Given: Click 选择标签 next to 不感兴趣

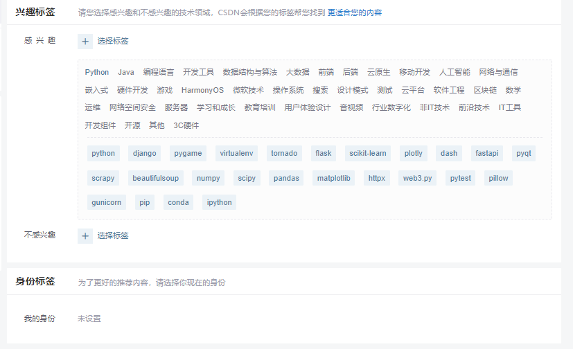Looking at the screenshot, I should tap(113, 235).
